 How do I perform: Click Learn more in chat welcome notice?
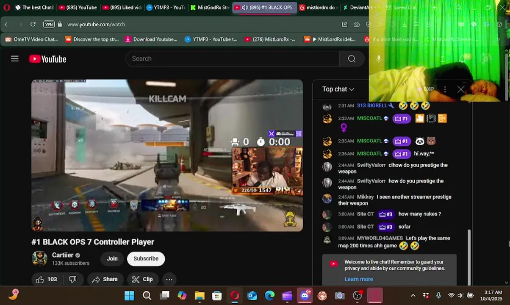pos(359,279)
